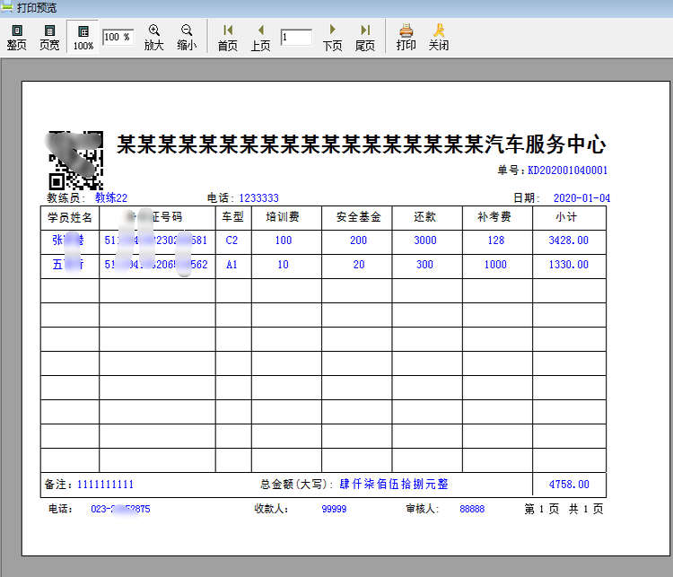
Task: Click the reviewer value 88888
Action: [472, 509]
